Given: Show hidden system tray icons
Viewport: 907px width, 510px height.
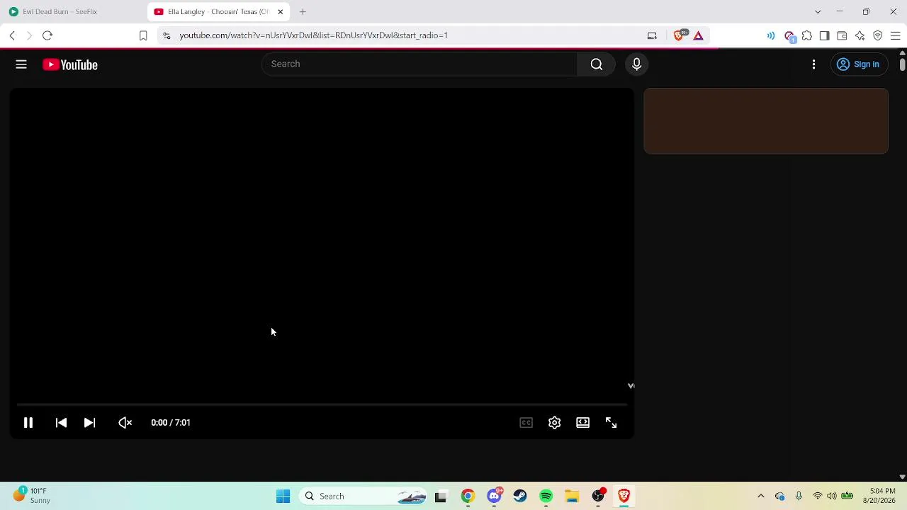Looking at the screenshot, I should pos(761,497).
